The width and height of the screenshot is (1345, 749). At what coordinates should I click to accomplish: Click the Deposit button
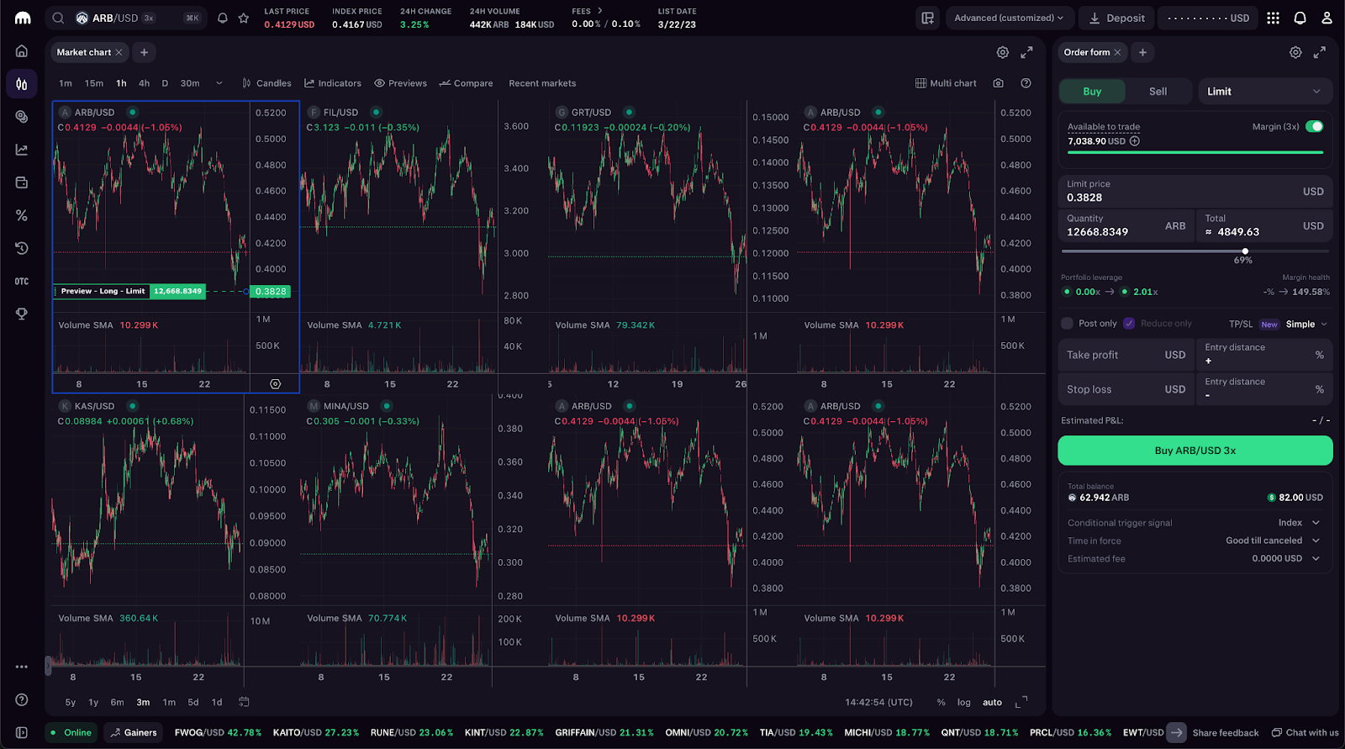coord(1116,18)
